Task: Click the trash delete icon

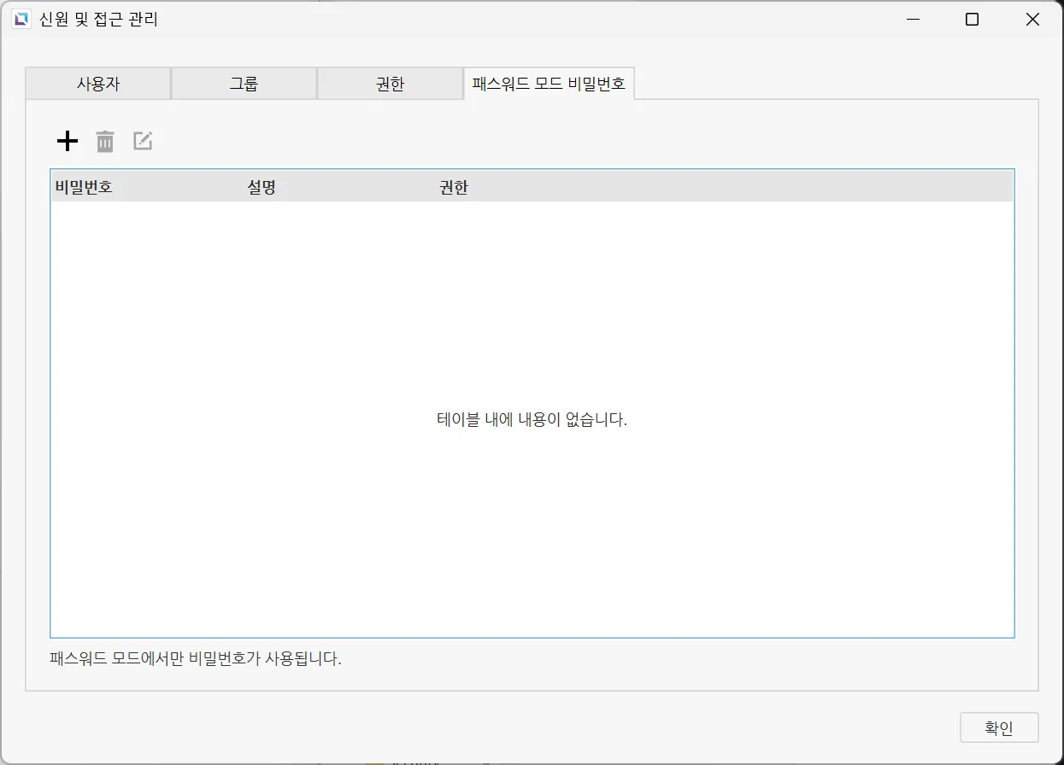Action: [105, 142]
